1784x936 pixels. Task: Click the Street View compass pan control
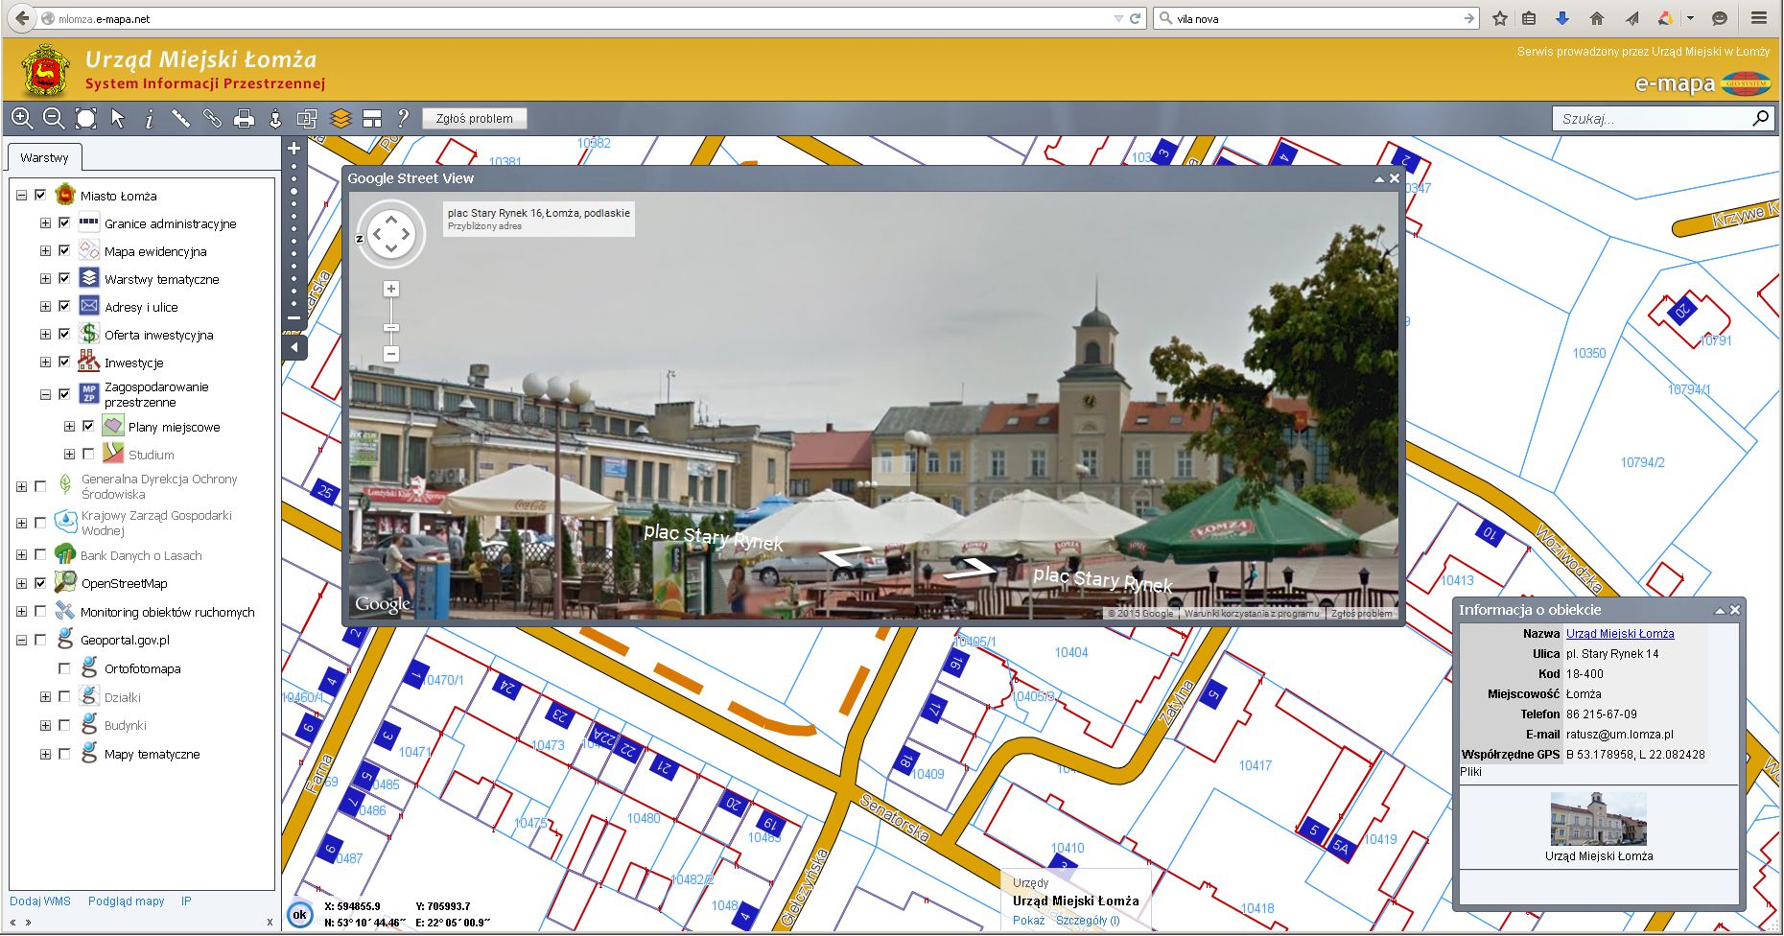[391, 234]
